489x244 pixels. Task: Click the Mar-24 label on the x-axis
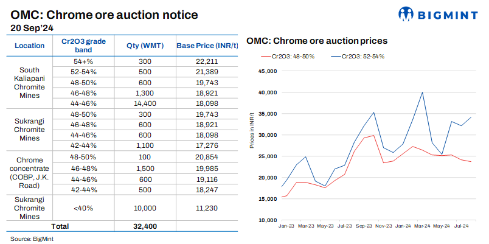tap(422, 226)
